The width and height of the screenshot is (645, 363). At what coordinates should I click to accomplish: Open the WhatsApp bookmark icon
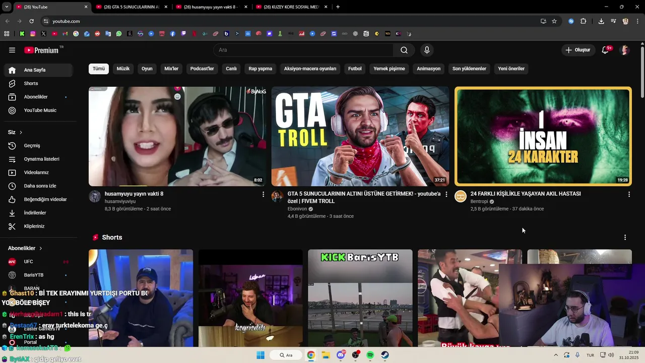click(119, 34)
